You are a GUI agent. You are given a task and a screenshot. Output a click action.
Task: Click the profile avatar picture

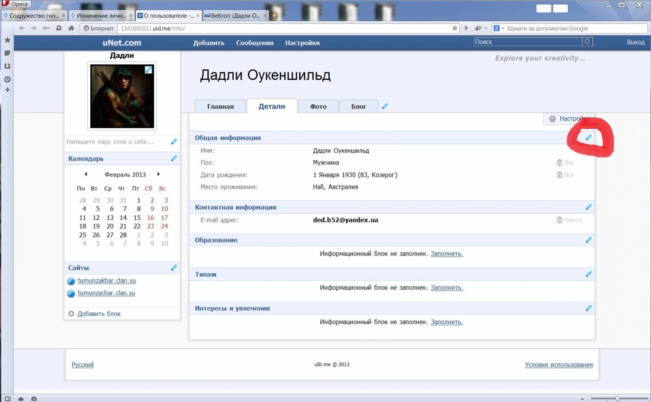tap(122, 96)
